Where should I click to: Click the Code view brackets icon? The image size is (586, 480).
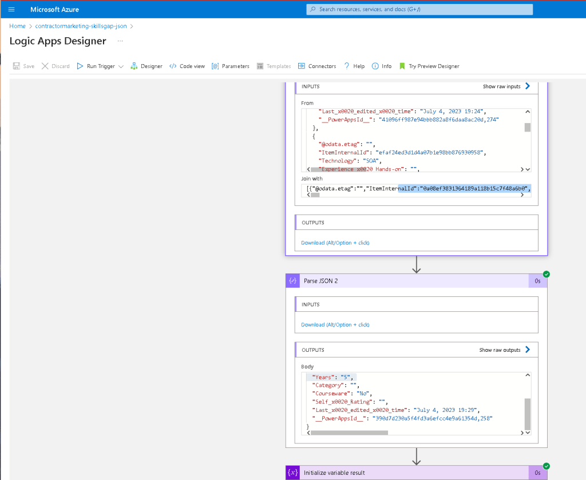pos(173,66)
